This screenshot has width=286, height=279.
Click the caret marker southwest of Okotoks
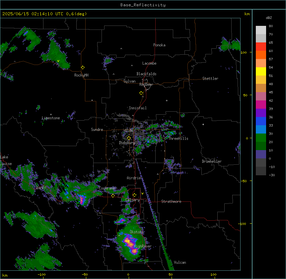point(119,236)
